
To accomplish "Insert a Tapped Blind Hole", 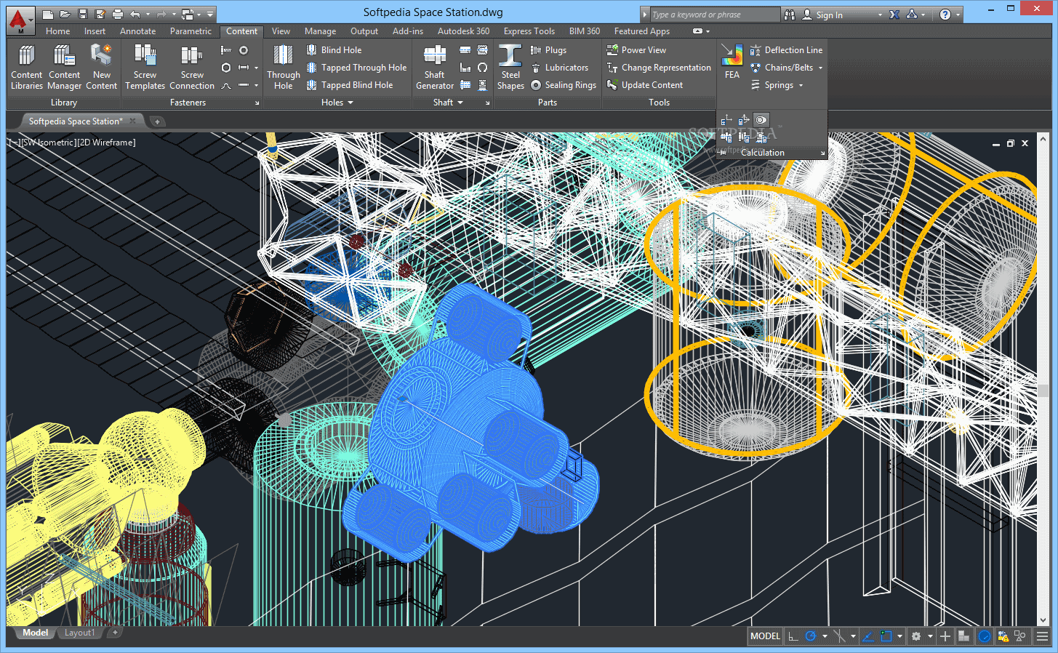I will 349,85.
